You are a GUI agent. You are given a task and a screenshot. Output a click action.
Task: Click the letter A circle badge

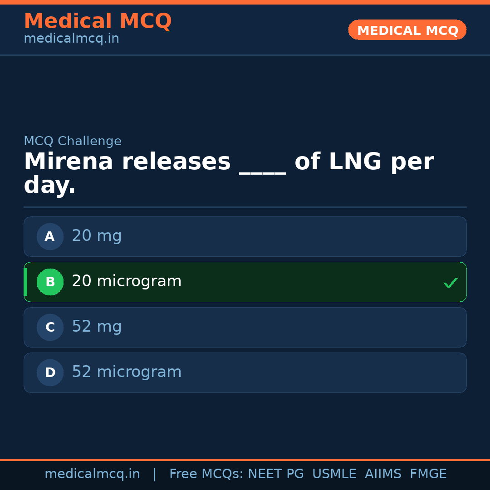(50, 236)
